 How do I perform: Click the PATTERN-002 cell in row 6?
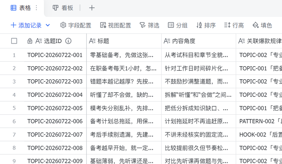click(259, 121)
